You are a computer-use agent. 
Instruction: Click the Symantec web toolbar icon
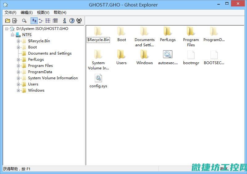79,21
